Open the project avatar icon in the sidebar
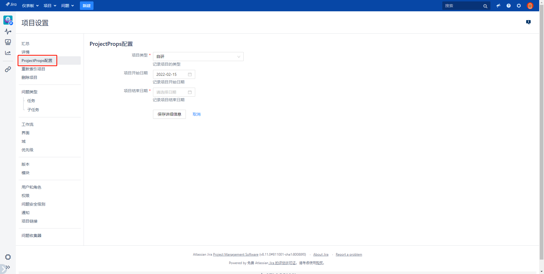Viewport: 544px width, 274px height. [x=8, y=20]
